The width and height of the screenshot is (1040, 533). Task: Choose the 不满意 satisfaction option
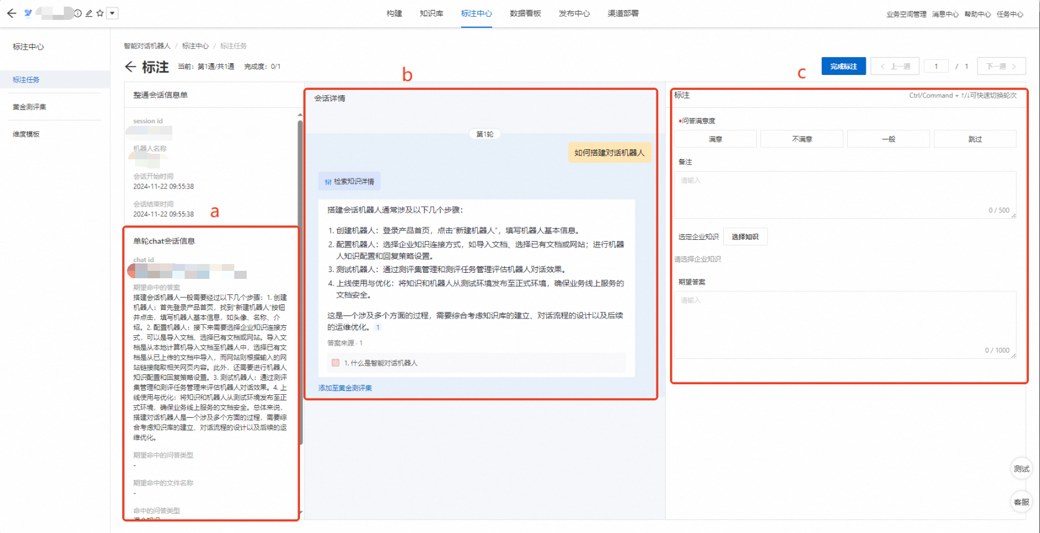pyautogui.click(x=802, y=139)
